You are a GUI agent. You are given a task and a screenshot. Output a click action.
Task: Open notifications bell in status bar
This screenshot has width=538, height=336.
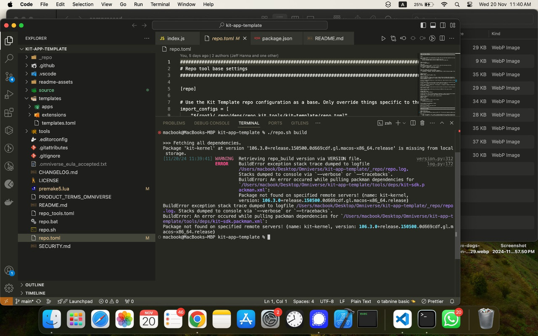pyautogui.click(x=452, y=301)
